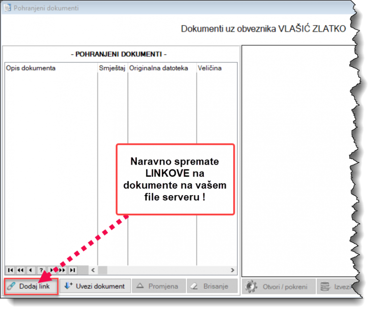The width and height of the screenshot is (378, 313).
Task: Jump to first record navigation arrow
Action: [x=10, y=270]
